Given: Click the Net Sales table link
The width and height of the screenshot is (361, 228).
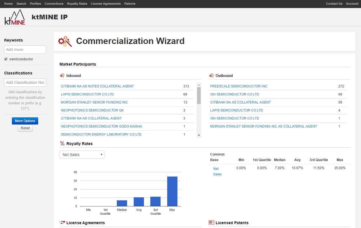Looking at the screenshot, I should pos(217,172).
